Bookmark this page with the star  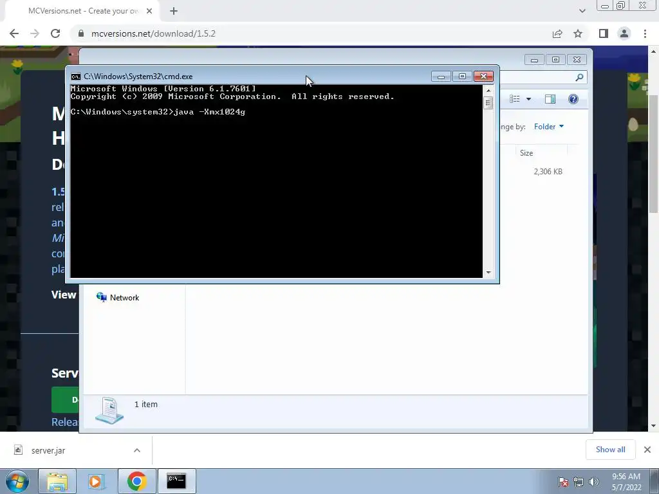click(x=578, y=33)
